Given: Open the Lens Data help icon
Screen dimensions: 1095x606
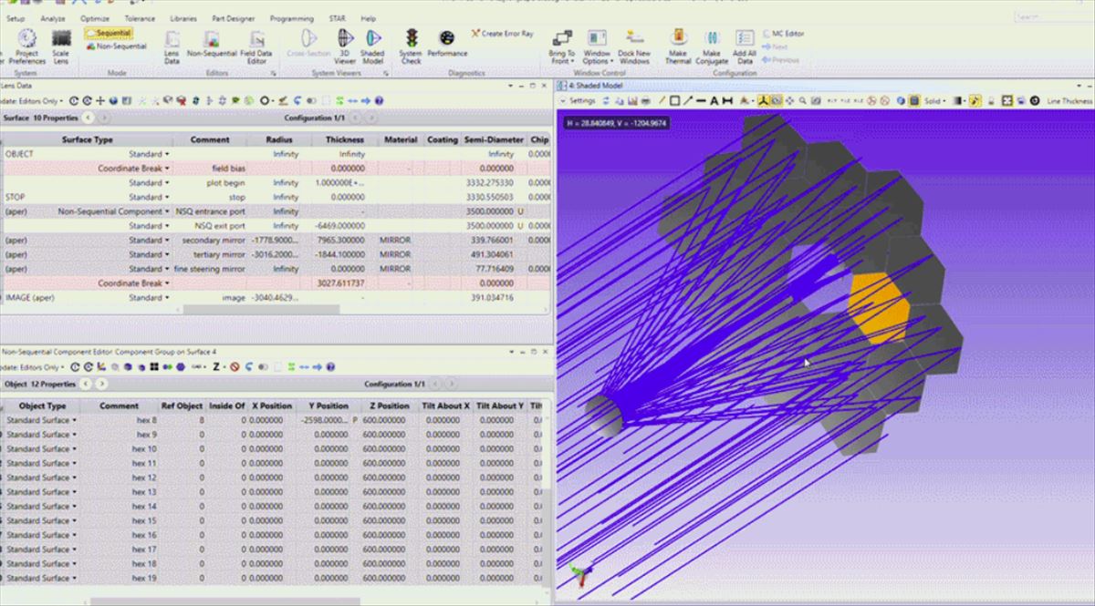Looking at the screenshot, I should (379, 100).
